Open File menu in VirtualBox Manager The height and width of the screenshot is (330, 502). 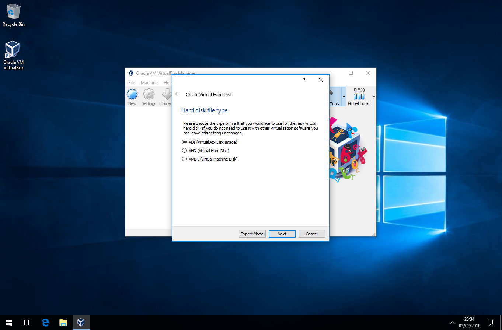pos(132,83)
